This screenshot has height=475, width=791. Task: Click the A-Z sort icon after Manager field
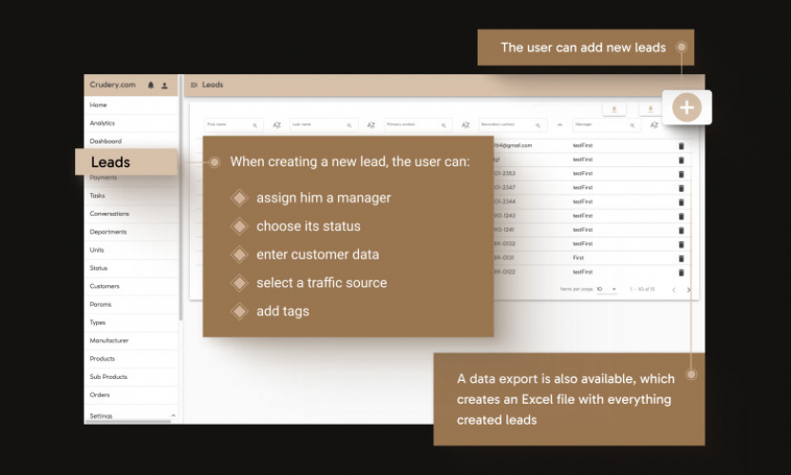654,125
